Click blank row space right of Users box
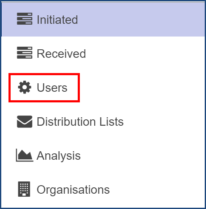The width and height of the screenshot is (206, 209). click(142, 88)
